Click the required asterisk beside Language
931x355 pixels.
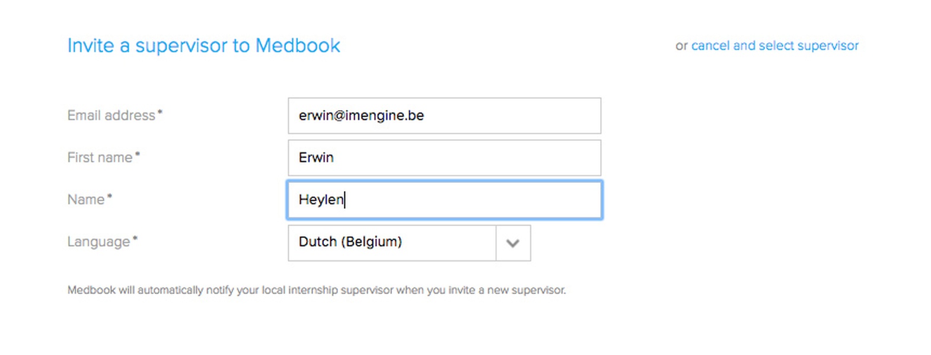pyautogui.click(x=135, y=238)
